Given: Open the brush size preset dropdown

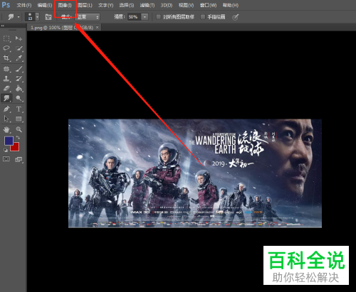Looking at the screenshot, I should pos(37,17).
